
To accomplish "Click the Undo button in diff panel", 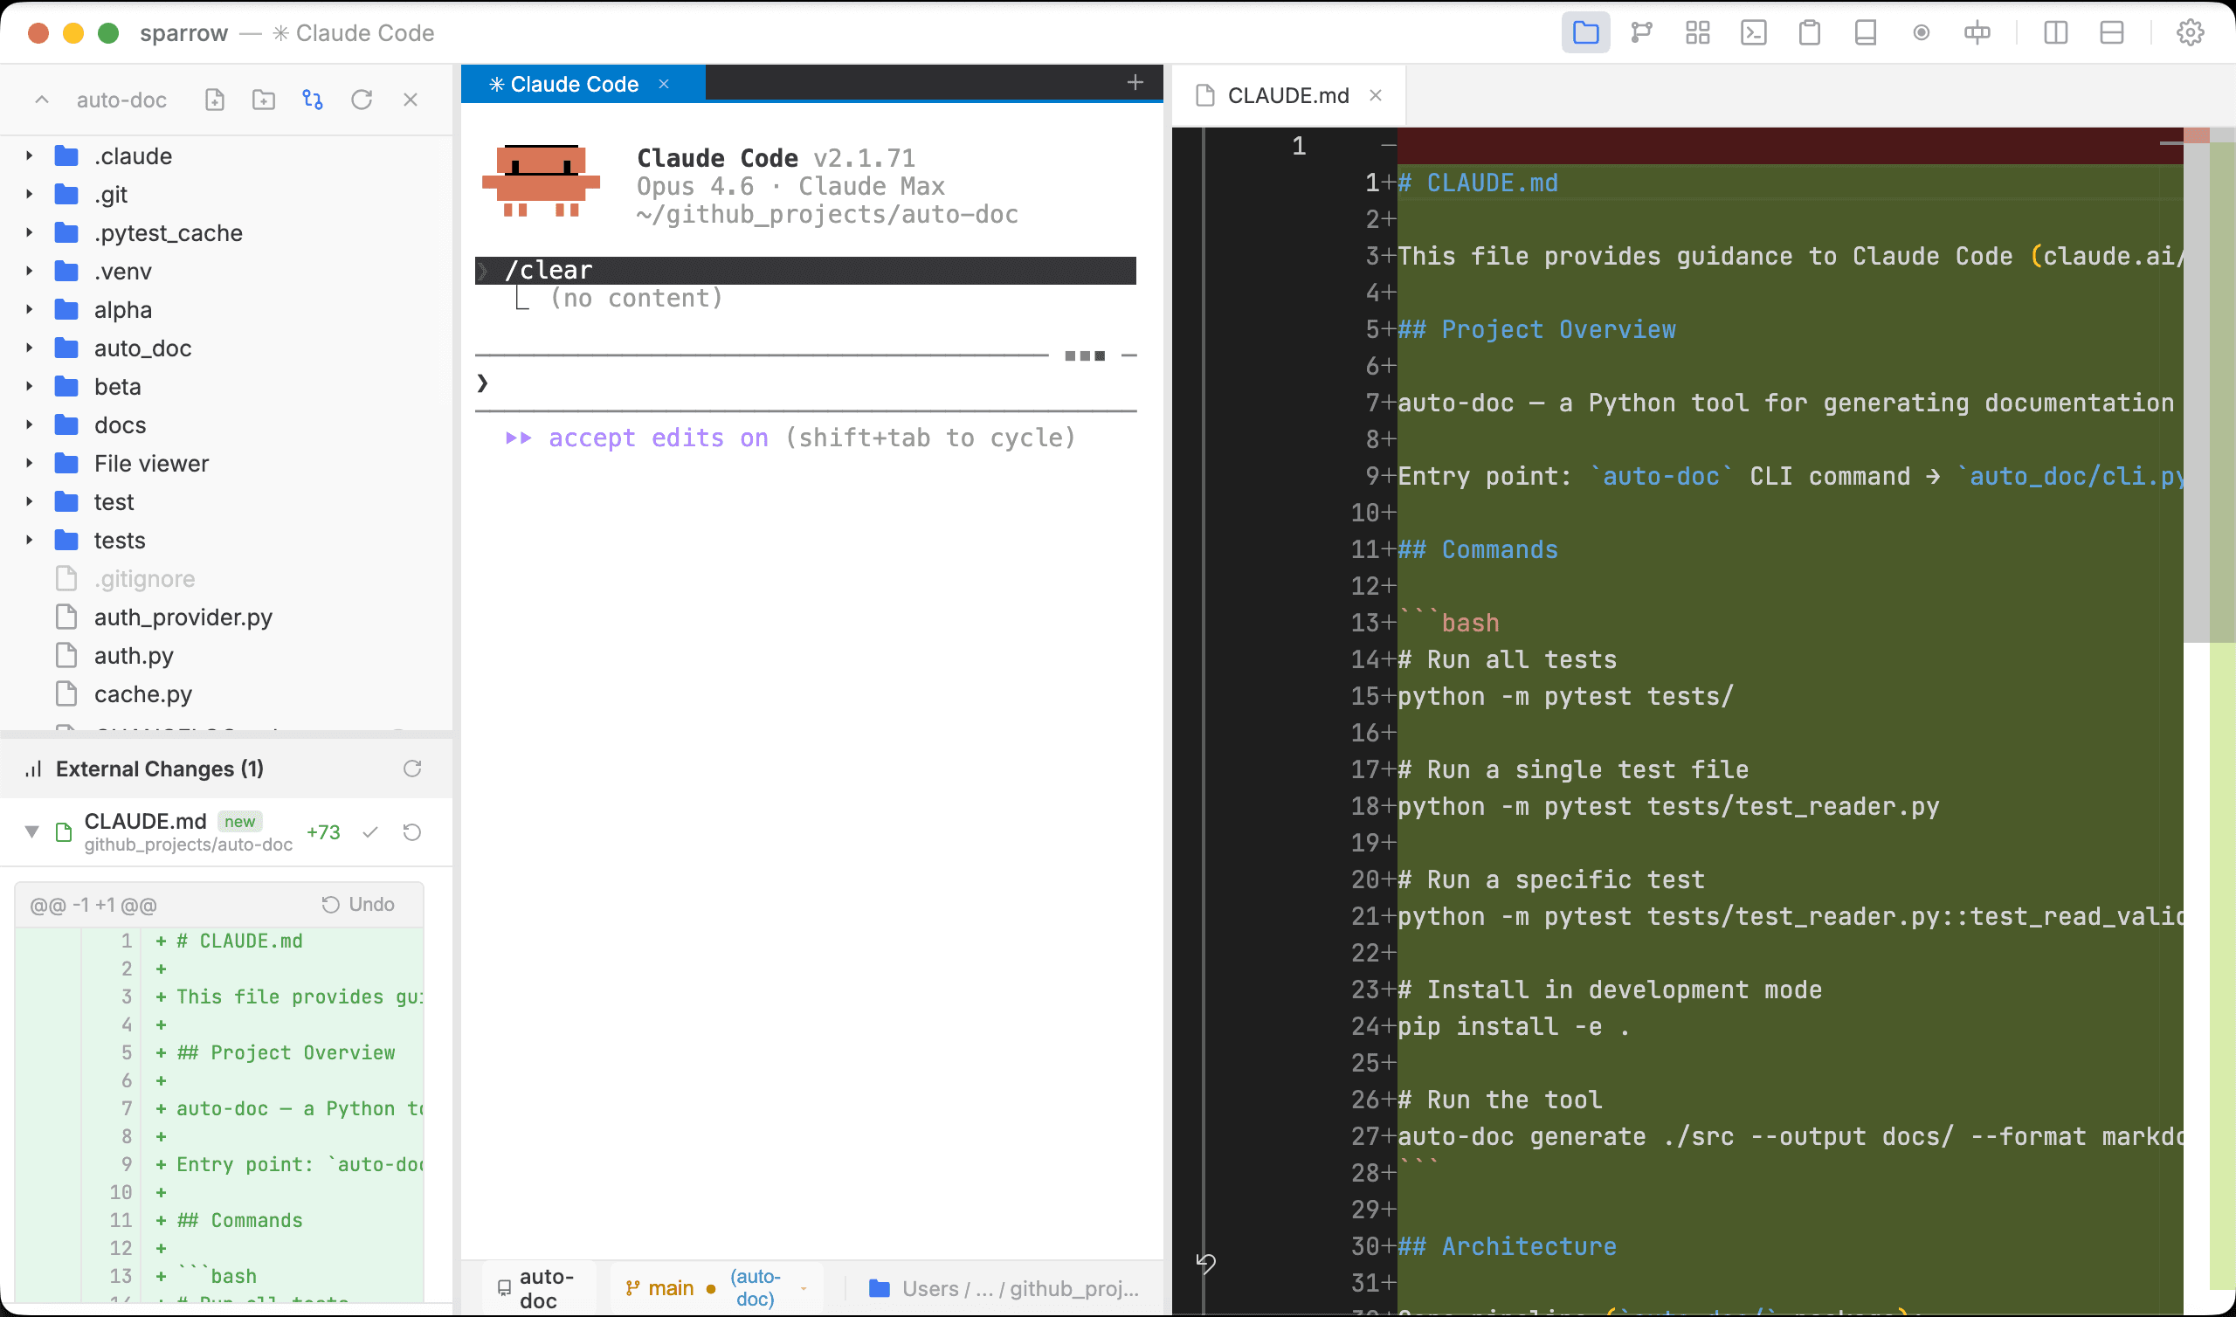I will point(358,903).
